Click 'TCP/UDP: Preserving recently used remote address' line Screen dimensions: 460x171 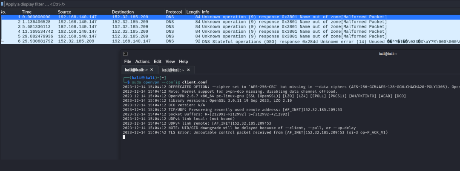coord(233,110)
